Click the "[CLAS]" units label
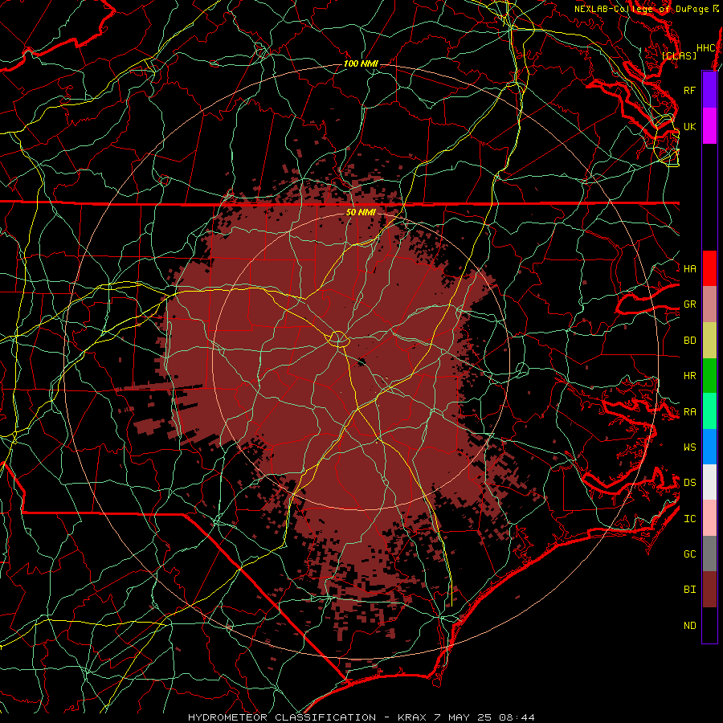 [x=679, y=55]
